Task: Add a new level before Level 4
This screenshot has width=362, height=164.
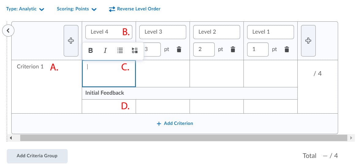Action: pyautogui.click(x=71, y=41)
